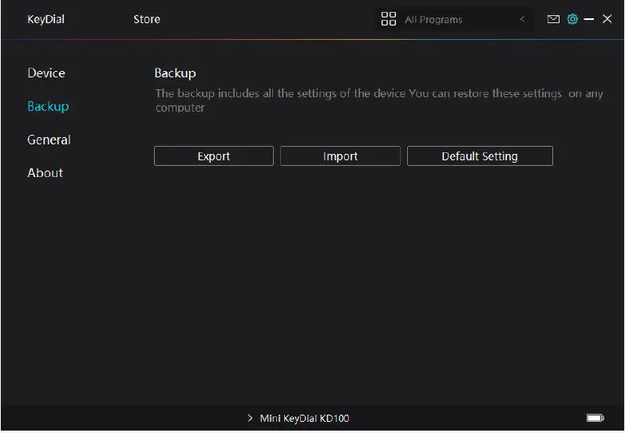Screen dimensions: 625x433
Task: Click the teal settings gear icon
Action: coord(572,19)
